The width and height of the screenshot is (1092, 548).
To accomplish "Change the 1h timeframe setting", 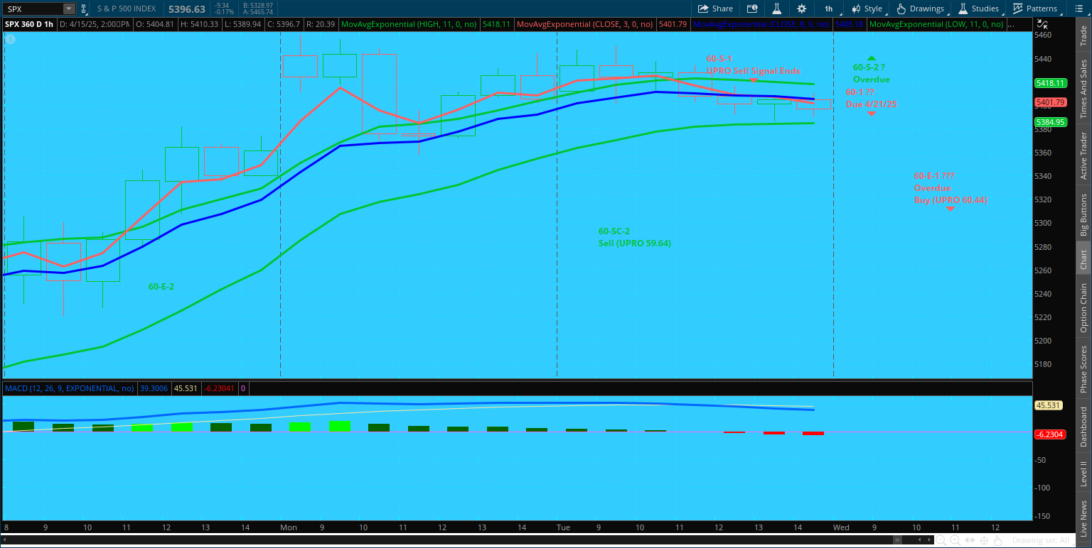I will (x=828, y=9).
